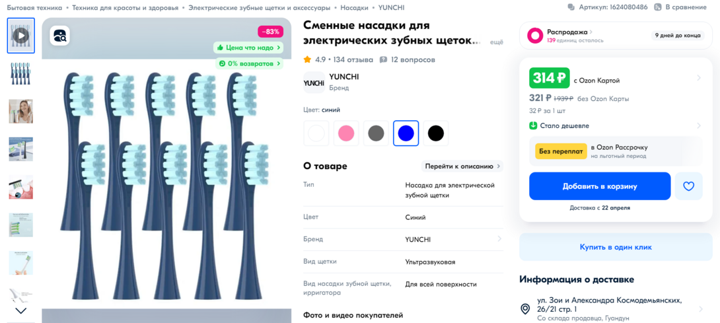Open Бытовая техника breadcrumb
The width and height of the screenshot is (720, 323).
point(34,8)
